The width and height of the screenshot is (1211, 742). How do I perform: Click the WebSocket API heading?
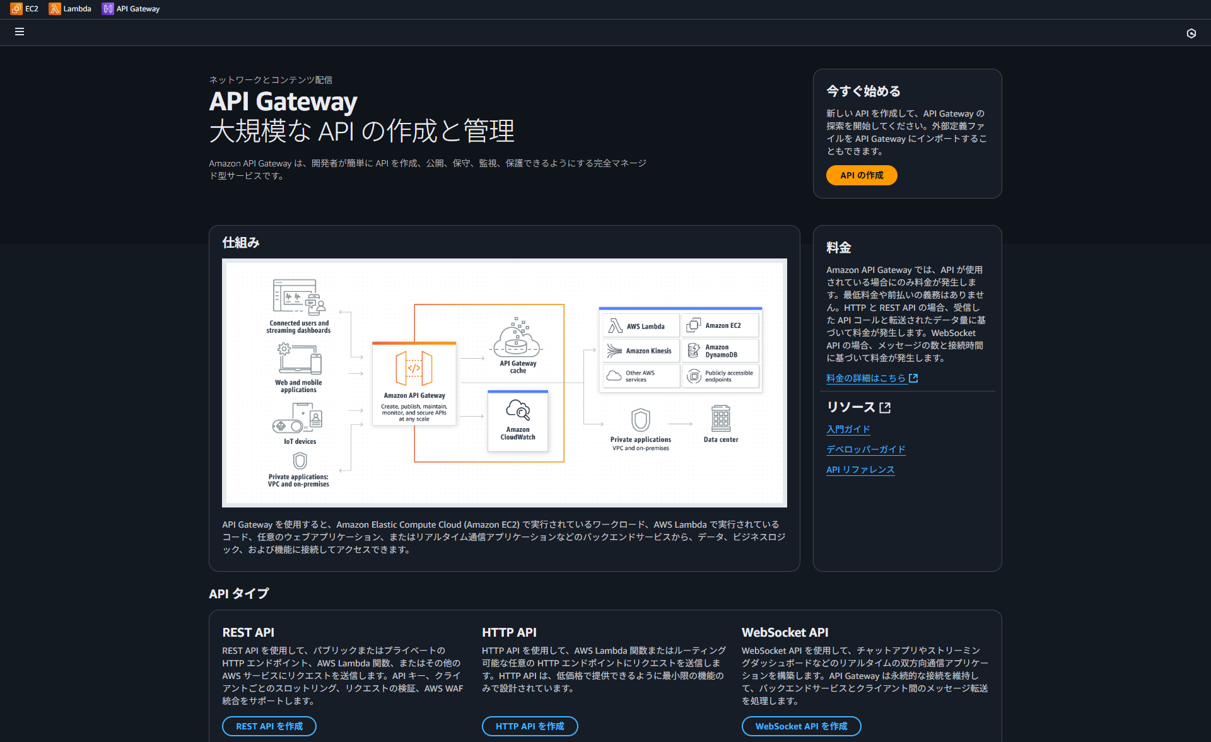(785, 632)
